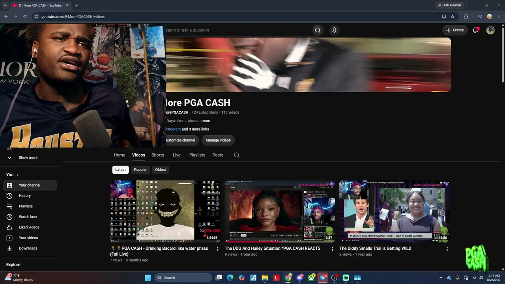The image size is (505, 284).
Task: Expand the 'and 3 more links' list
Action: pos(195,129)
